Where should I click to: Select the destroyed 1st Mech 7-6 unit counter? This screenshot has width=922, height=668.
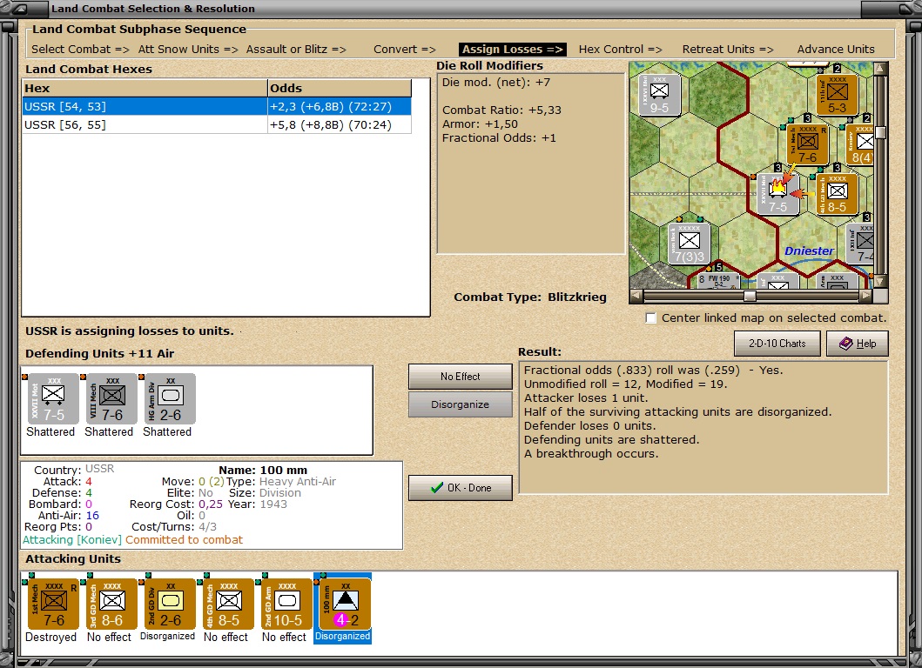(x=51, y=605)
